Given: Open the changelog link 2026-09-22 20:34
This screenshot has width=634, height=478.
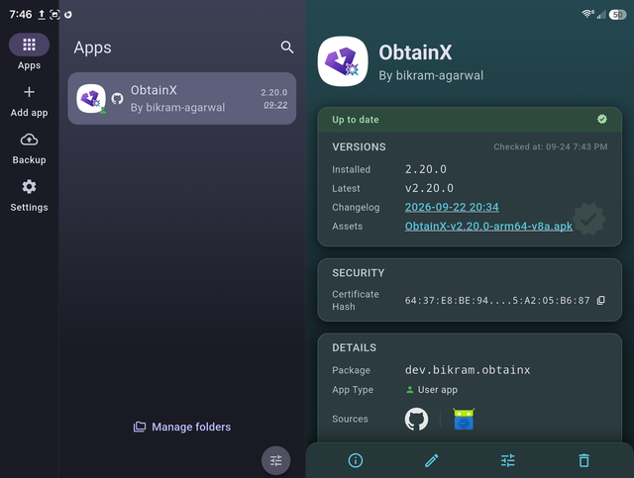Looking at the screenshot, I should point(452,207).
